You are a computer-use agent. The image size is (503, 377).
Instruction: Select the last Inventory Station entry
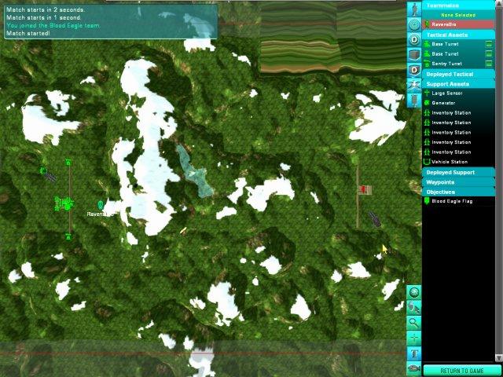pyautogui.click(x=458, y=152)
